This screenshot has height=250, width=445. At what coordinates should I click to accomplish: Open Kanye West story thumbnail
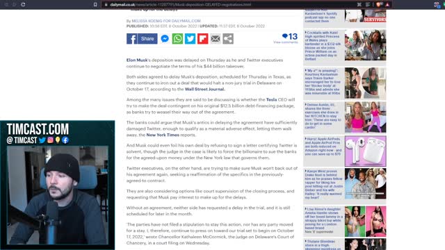[365, 183]
